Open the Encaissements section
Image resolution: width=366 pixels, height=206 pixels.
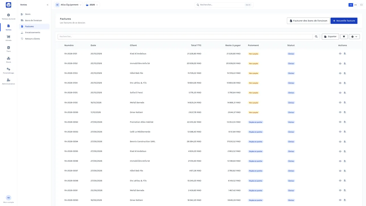pyautogui.click(x=34, y=33)
